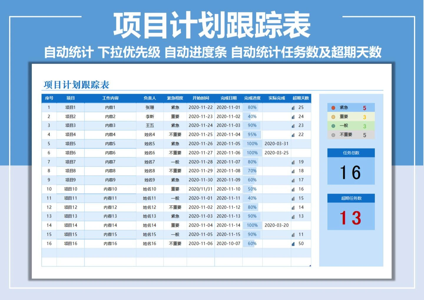
Task: Click the bar icon beside overdue value 25
Action: pyautogui.click(x=293, y=108)
